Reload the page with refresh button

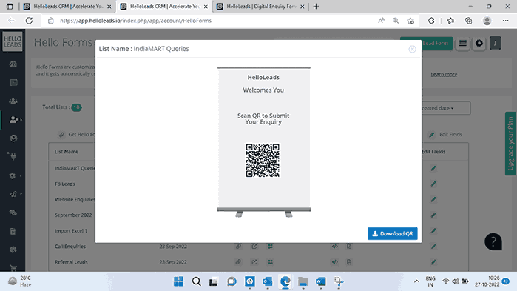pyautogui.click(x=29, y=21)
